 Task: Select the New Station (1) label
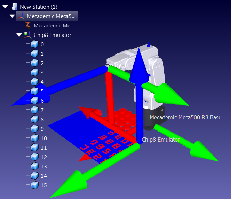pos(38,7)
